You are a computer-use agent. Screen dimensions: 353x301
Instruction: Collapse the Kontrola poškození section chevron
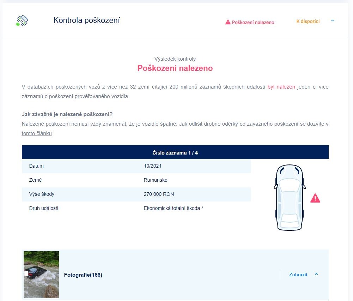[x=333, y=21]
